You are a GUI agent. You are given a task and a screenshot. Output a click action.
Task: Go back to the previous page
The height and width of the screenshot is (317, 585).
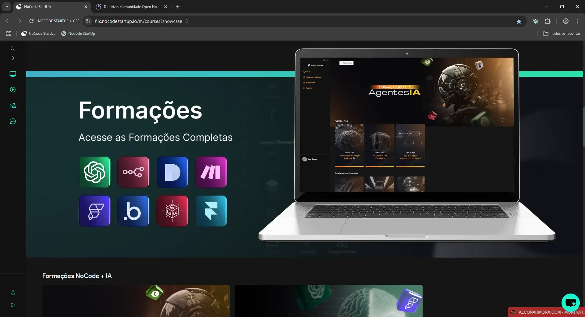7,21
